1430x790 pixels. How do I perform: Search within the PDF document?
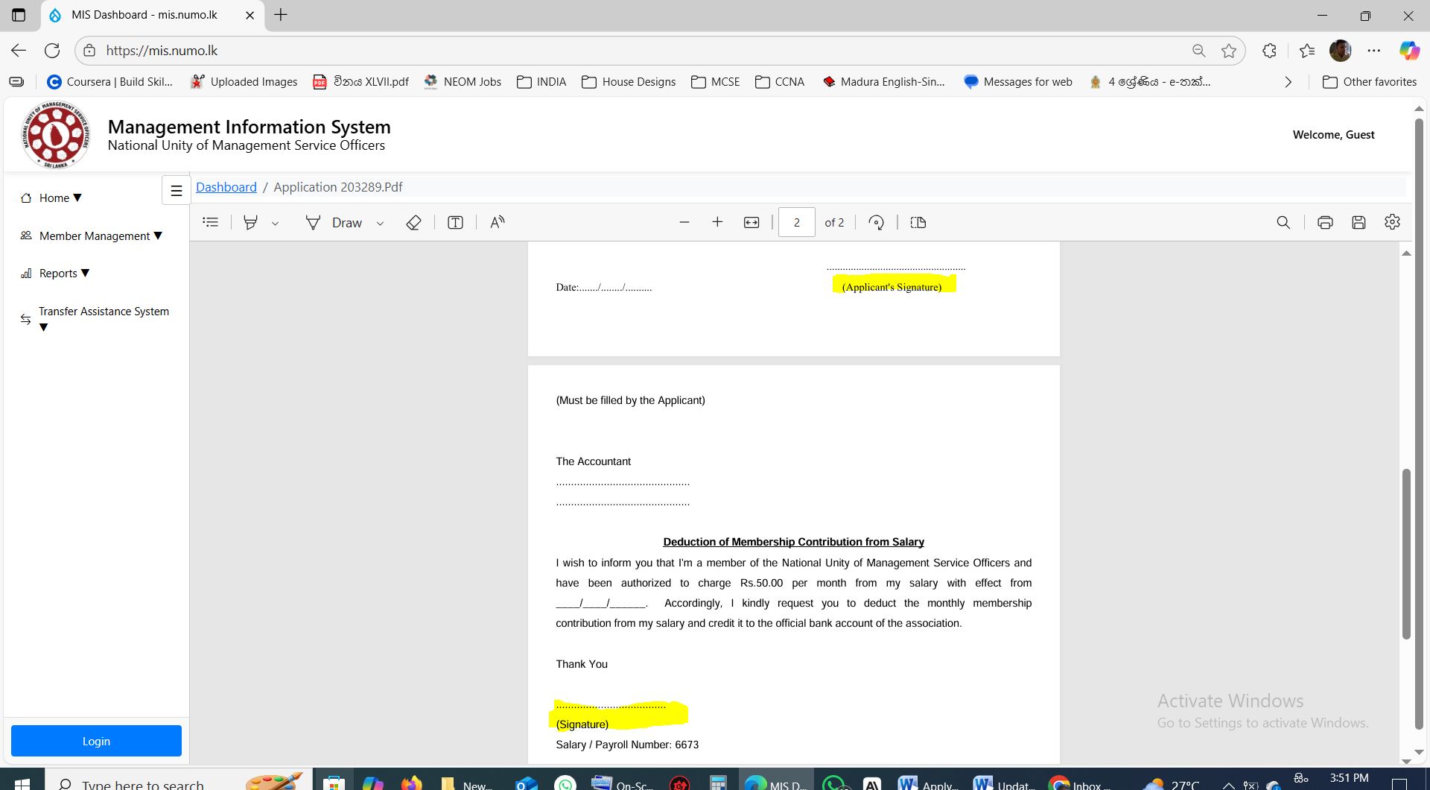click(1283, 222)
